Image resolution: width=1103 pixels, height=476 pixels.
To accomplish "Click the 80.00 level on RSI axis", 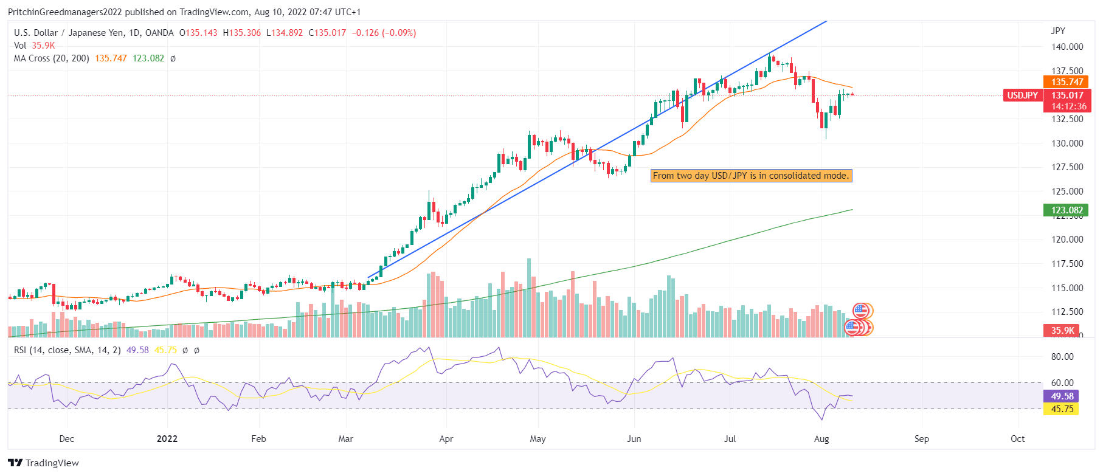I will 1062,357.
